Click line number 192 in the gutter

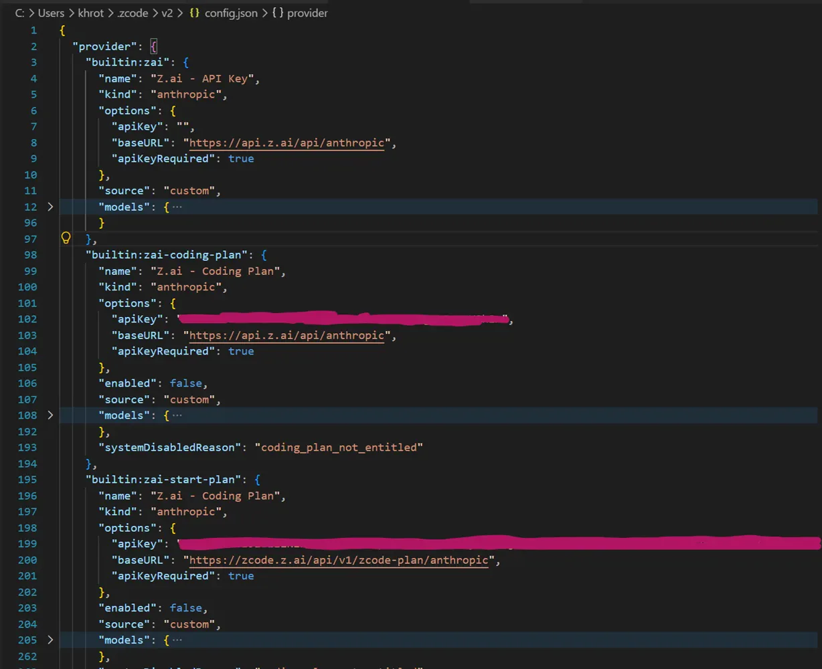[x=27, y=432]
